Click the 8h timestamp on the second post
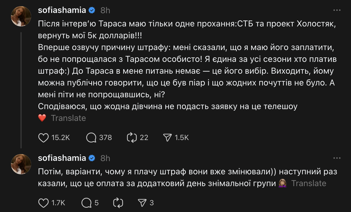Viewport: 351px width, 212px height. click(x=105, y=158)
